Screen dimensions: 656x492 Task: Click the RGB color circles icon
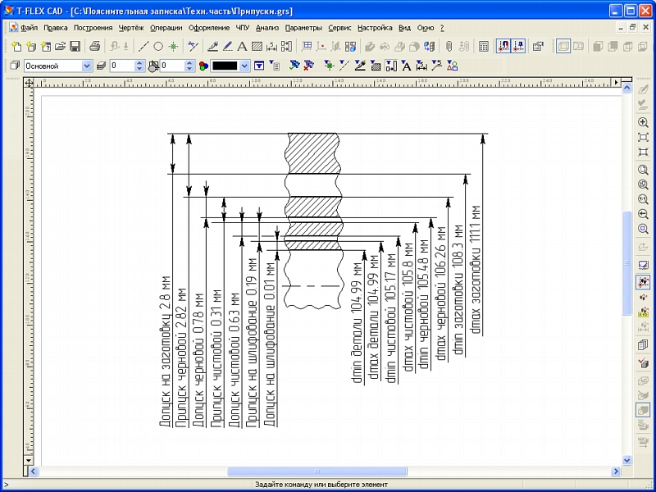tap(203, 66)
